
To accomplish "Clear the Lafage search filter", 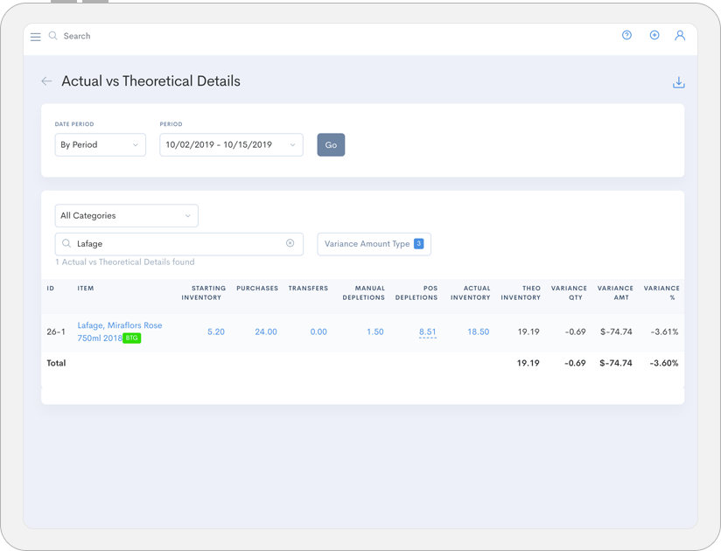I will pos(290,243).
